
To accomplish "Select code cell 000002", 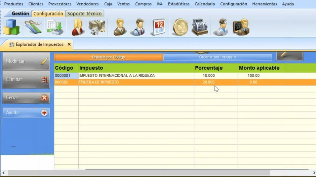I will coord(66,82).
